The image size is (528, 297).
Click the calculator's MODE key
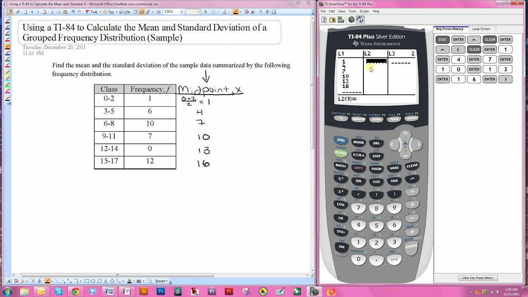coord(358,142)
